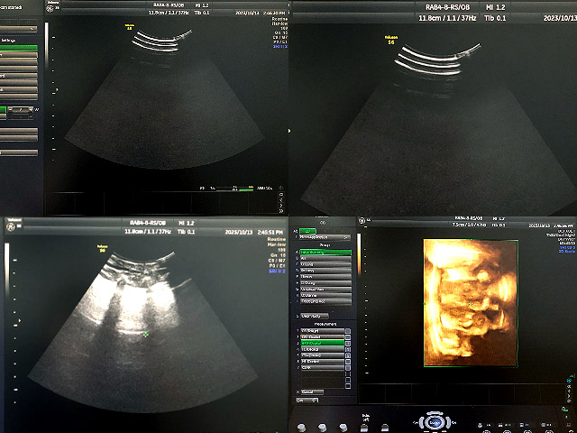Click the cyan network icon beside the 3D clipboard

(x=569, y=381)
